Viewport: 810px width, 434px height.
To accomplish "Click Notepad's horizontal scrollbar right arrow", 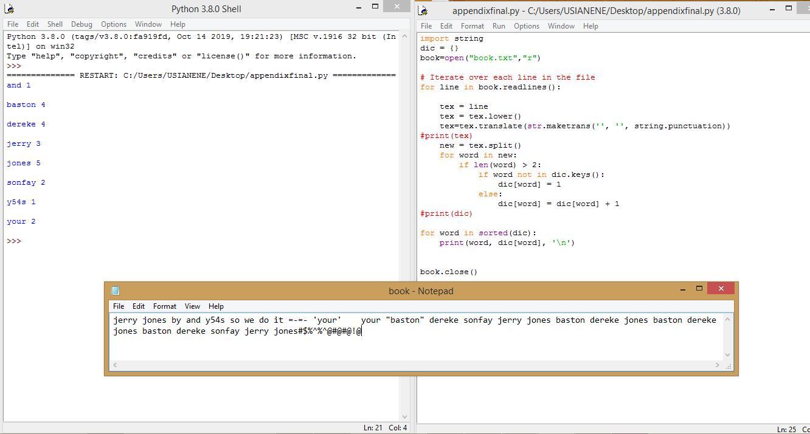I will (x=717, y=365).
